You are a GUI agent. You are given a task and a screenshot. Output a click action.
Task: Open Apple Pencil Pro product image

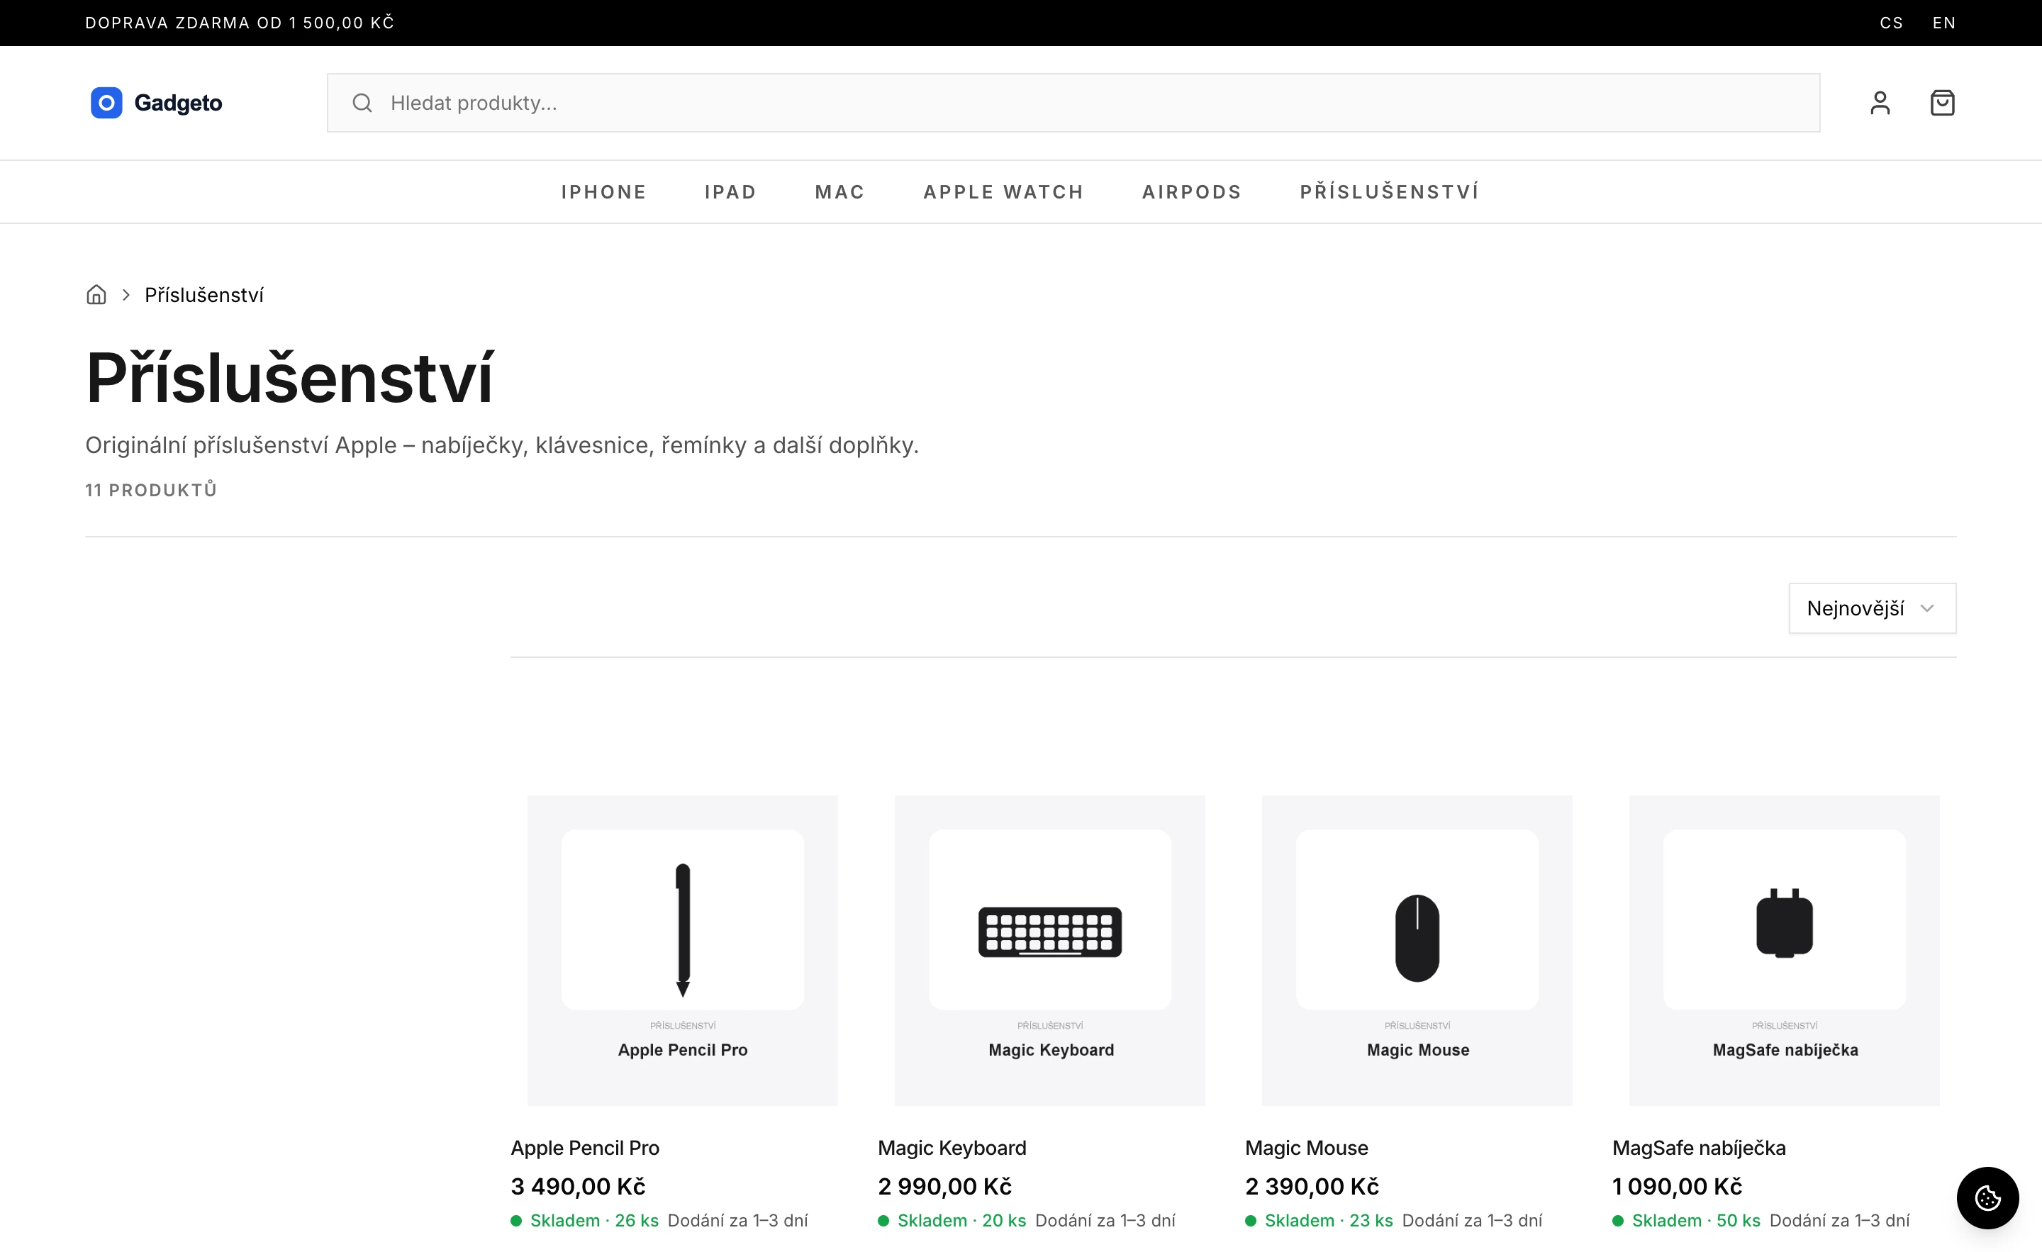[682, 951]
